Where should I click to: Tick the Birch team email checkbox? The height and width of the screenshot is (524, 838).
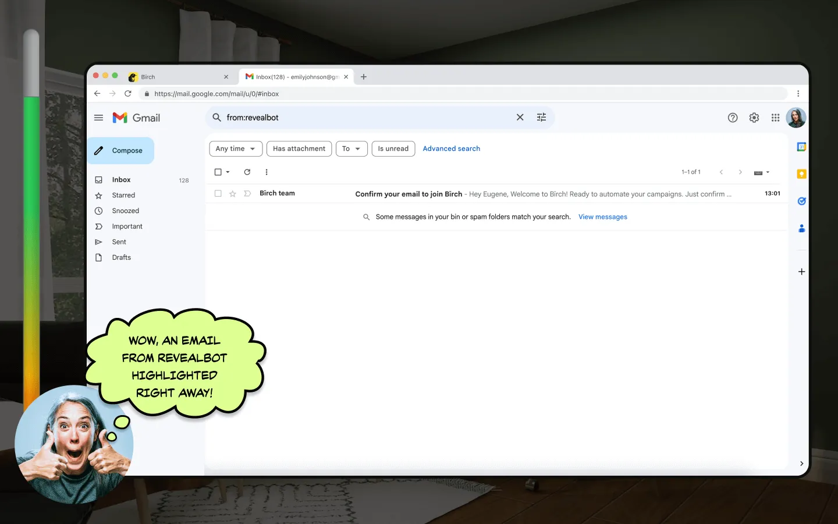(218, 193)
